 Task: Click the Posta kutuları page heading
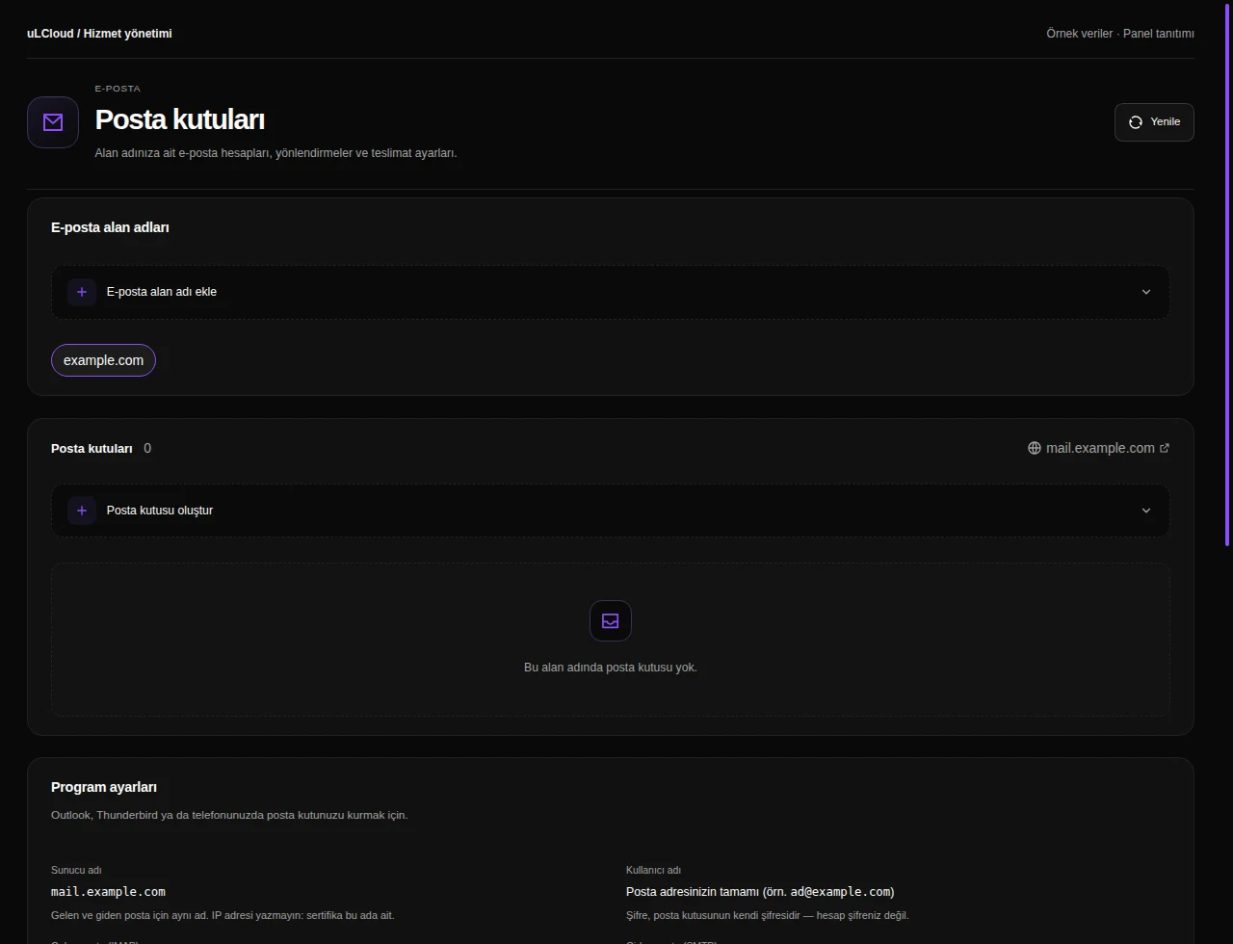tap(179, 119)
